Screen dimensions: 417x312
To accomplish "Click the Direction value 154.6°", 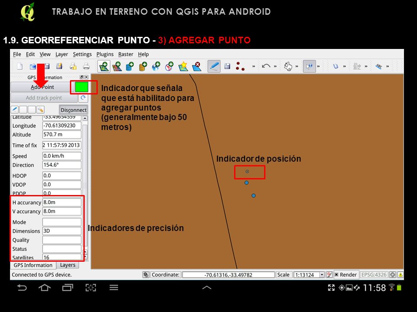I will tap(62, 165).
